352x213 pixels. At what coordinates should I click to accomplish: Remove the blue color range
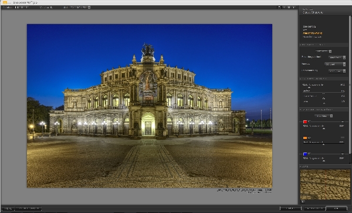[343, 154]
